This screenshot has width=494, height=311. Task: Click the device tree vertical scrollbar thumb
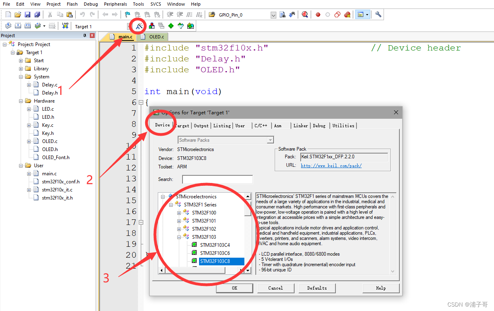click(248, 208)
